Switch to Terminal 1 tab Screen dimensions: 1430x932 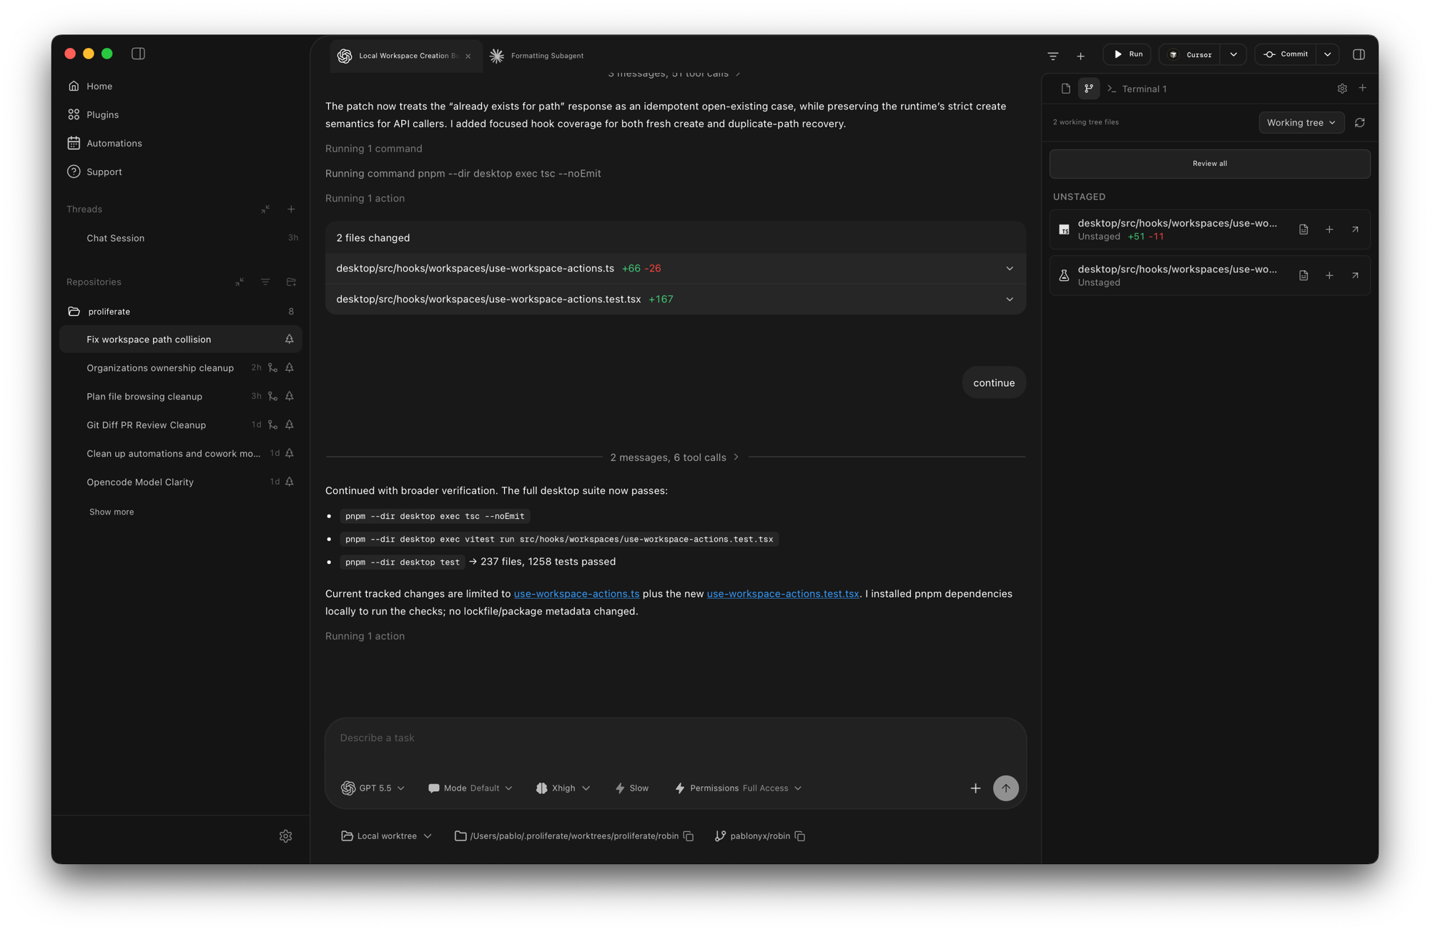(1137, 89)
